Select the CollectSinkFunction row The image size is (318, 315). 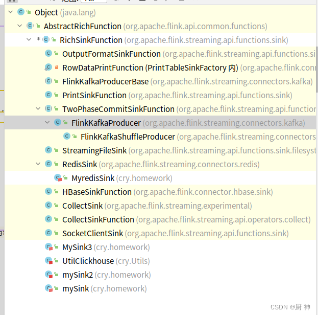160,219
